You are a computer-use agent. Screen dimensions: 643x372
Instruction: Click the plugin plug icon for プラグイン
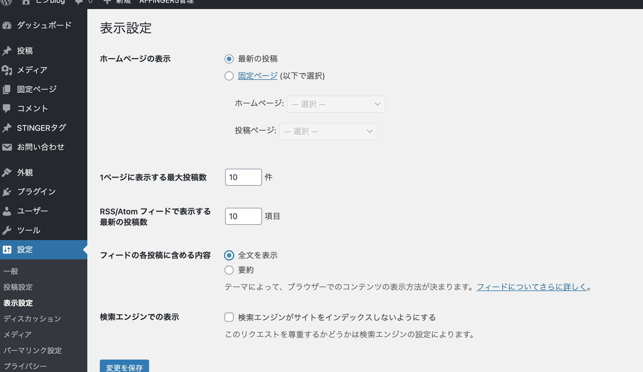coord(7,192)
